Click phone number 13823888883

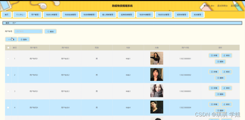tap(185, 91)
